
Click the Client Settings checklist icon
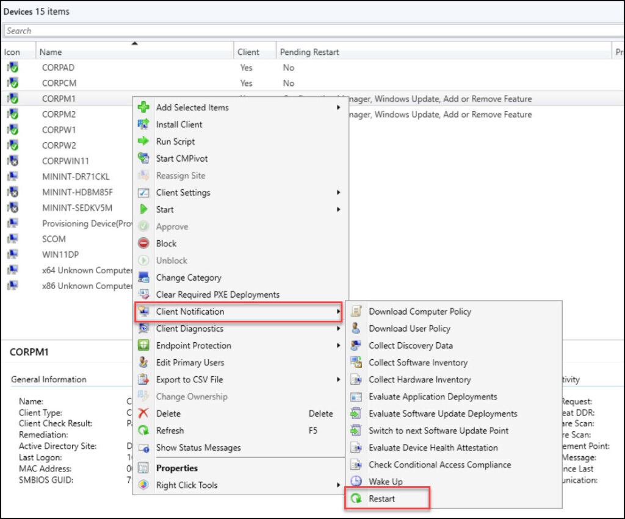[143, 192]
